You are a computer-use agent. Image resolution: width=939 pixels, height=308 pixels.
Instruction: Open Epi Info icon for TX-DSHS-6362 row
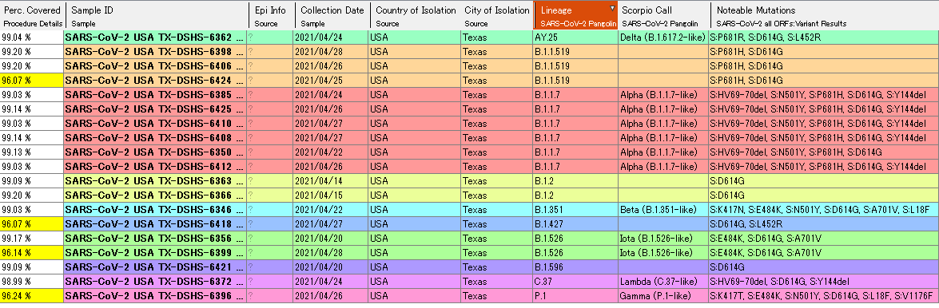pyautogui.click(x=250, y=37)
